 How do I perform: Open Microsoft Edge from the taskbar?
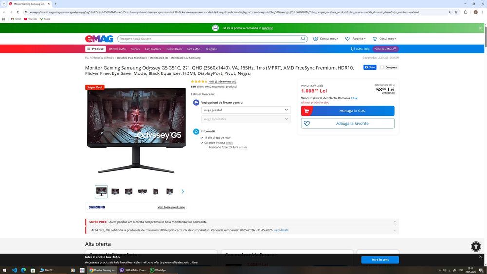23,270
